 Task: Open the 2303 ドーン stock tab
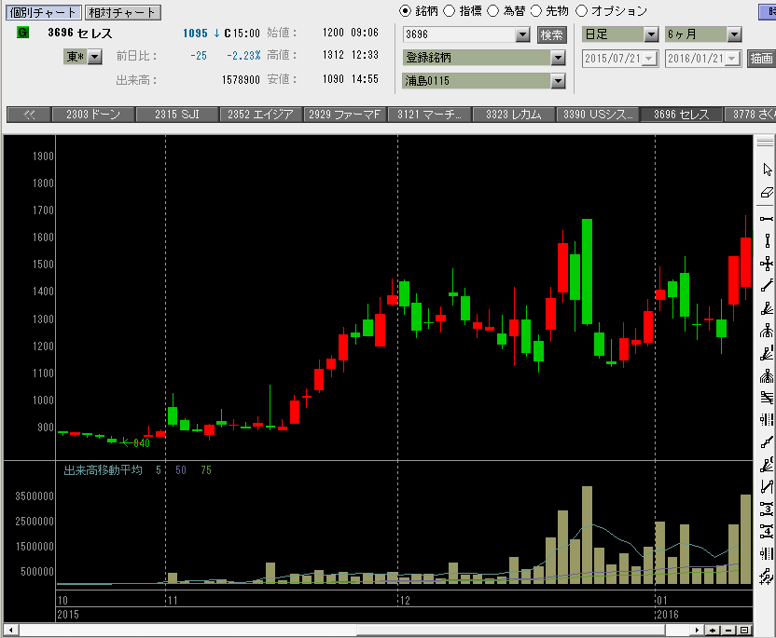click(x=93, y=115)
